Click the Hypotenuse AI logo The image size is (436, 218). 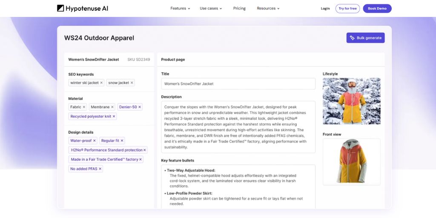click(83, 9)
